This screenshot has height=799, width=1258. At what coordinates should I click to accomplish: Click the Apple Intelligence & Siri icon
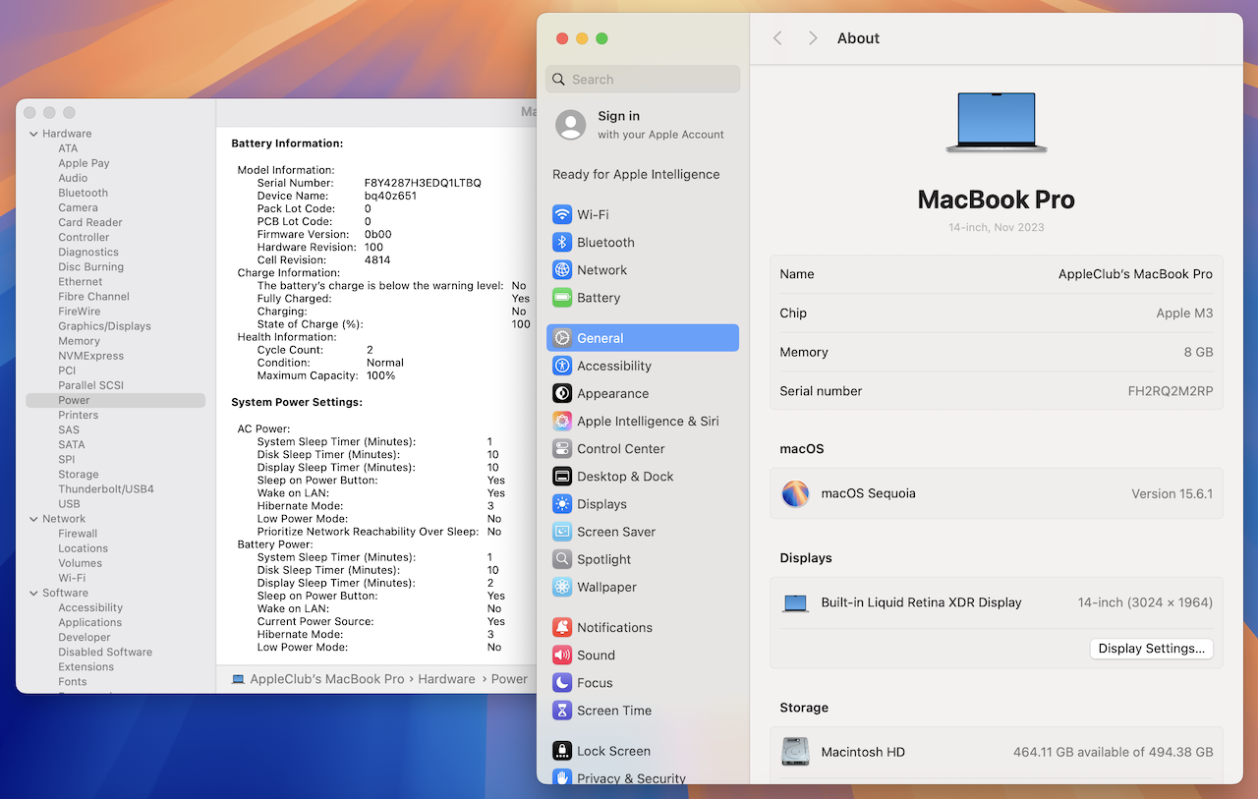[562, 421]
